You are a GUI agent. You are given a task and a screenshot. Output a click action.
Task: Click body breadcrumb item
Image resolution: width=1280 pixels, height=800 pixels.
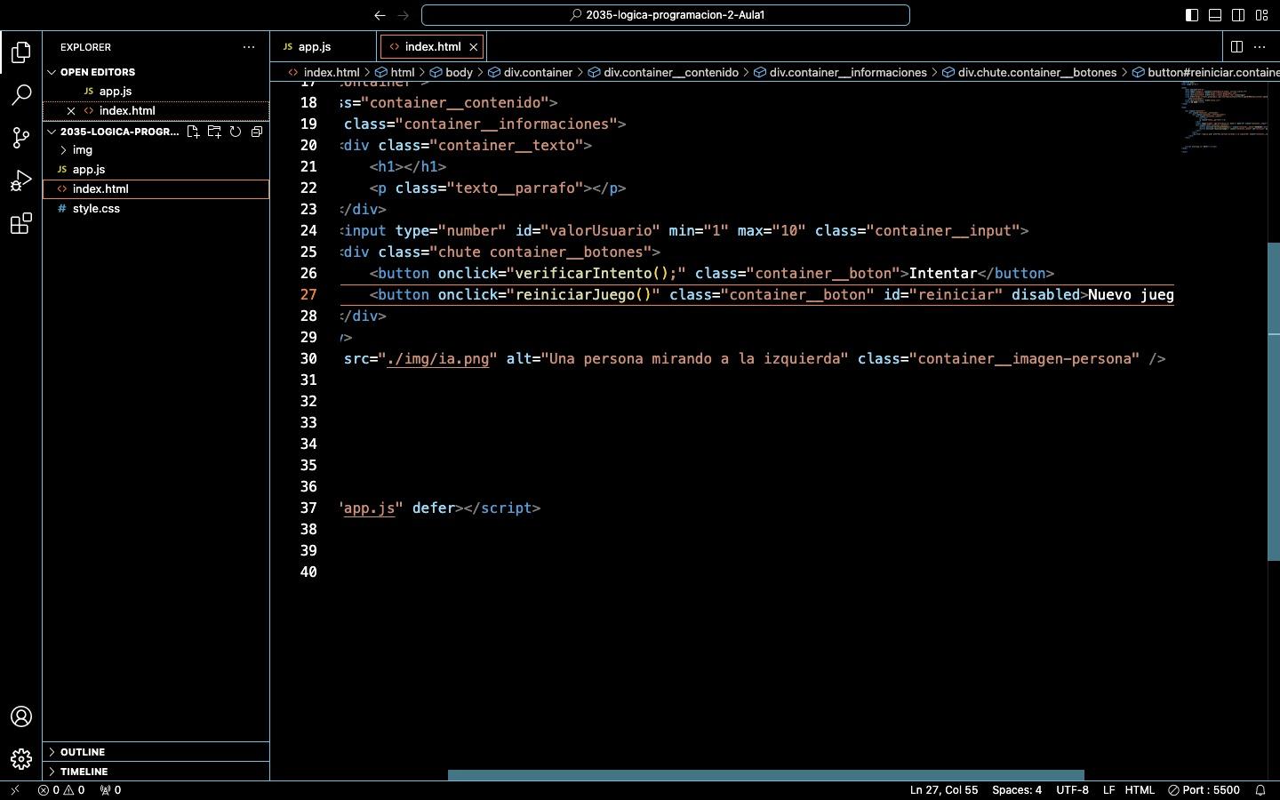tap(452, 73)
